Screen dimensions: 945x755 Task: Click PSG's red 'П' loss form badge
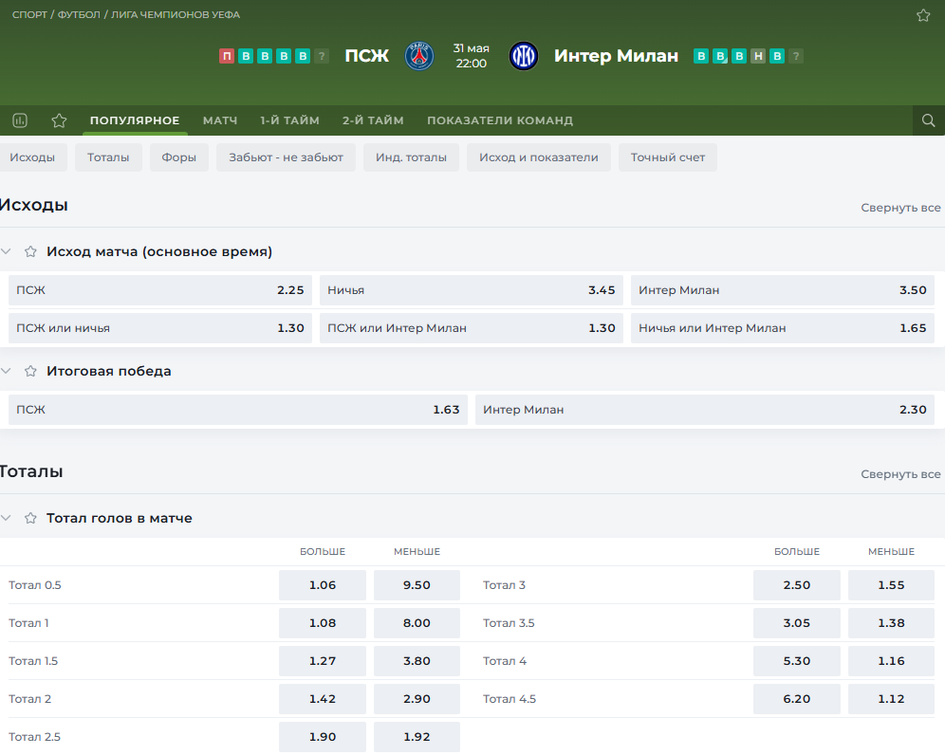[227, 56]
